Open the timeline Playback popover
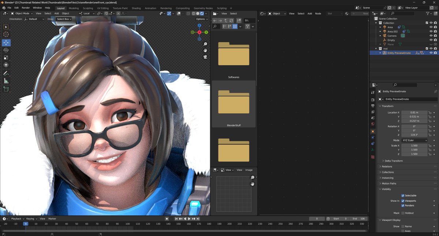The image size is (439, 236). tap(17, 219)
